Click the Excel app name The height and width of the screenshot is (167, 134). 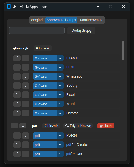pyautogui.click(x=70, y=95)
